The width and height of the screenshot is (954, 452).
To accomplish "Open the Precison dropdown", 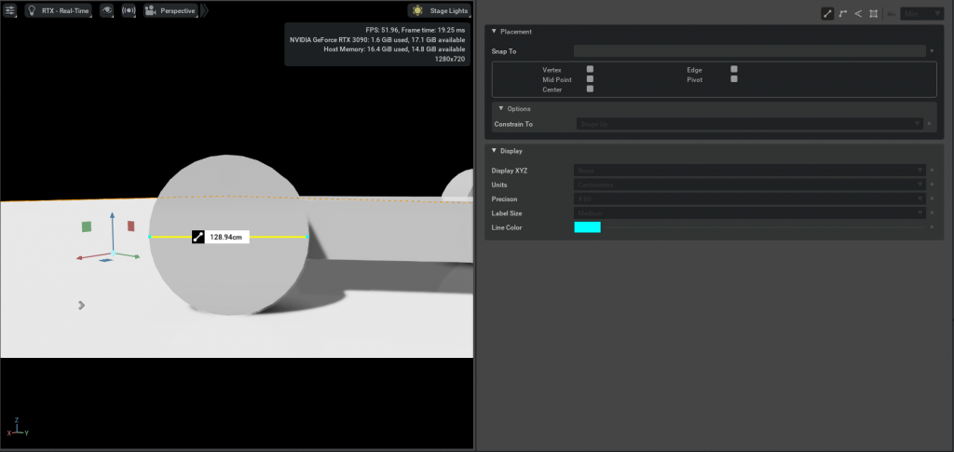I will (x=750, y=199).
